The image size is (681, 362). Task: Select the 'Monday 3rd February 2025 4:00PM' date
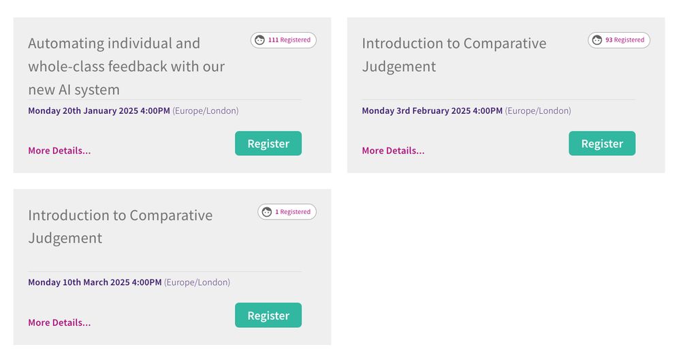click(432, 110)
